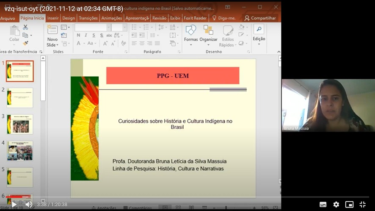Click the font color A button
The width and height of the screenshot is (375, 211).
coord(79,43)
